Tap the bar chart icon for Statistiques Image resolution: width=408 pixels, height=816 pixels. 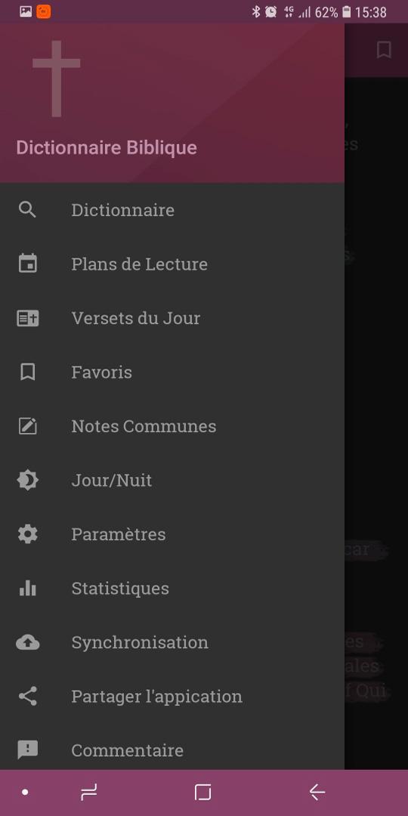28,589
